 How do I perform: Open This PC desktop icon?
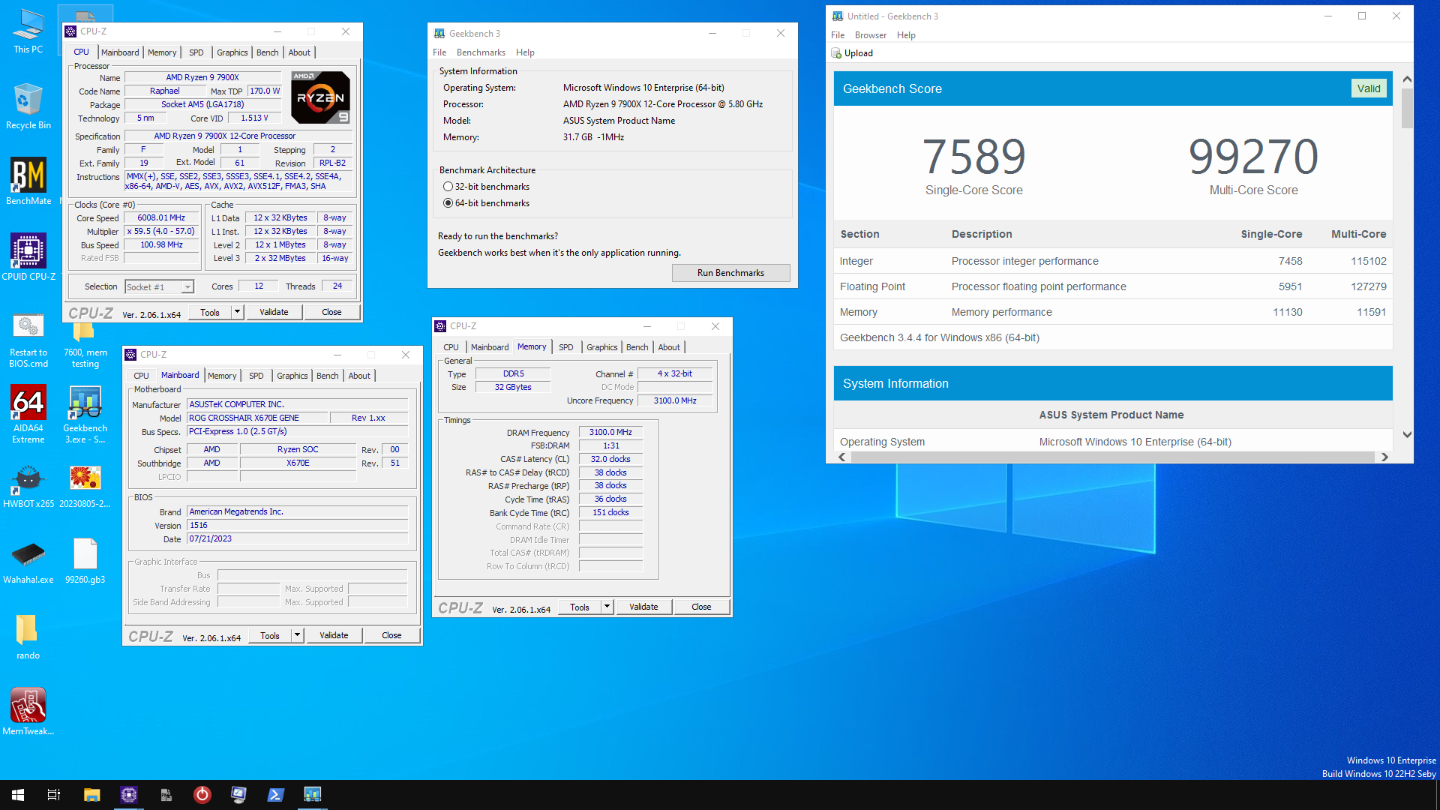click(x=28, y=31)
